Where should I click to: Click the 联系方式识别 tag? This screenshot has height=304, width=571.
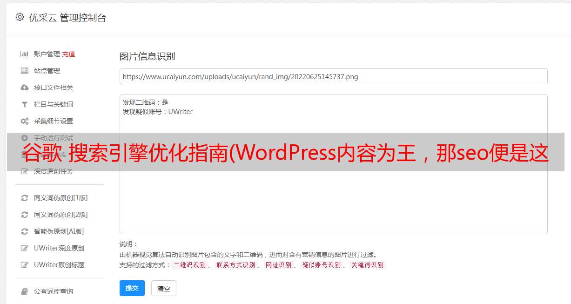235,265
